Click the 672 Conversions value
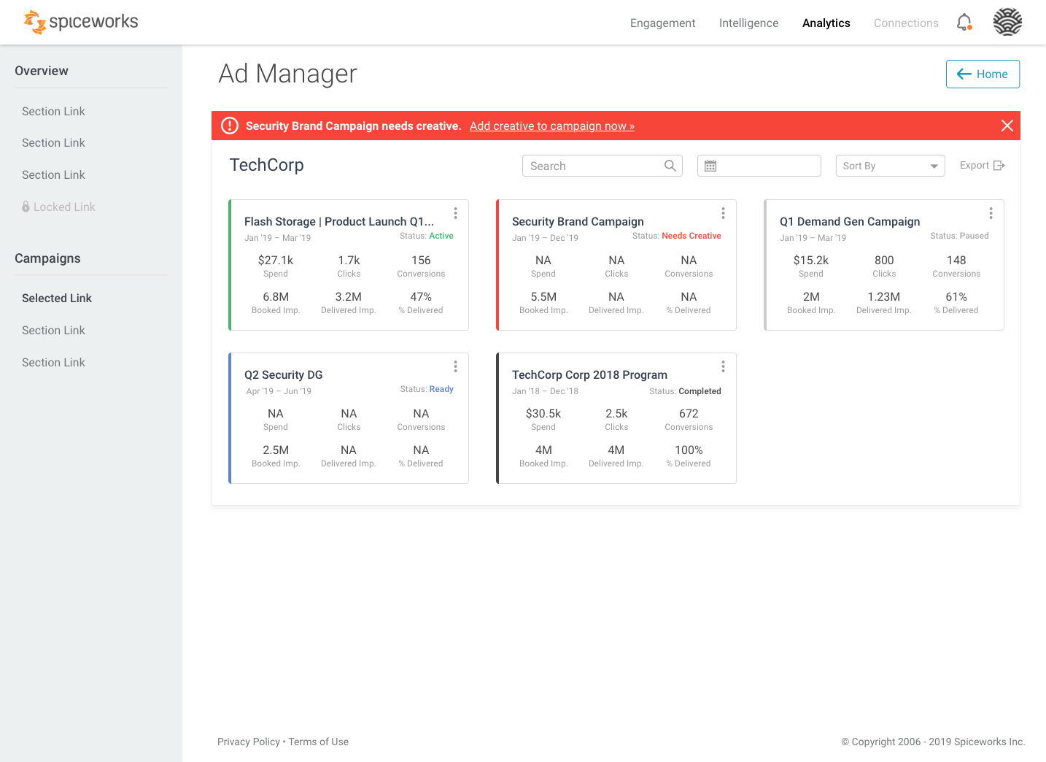 [689, 413]
